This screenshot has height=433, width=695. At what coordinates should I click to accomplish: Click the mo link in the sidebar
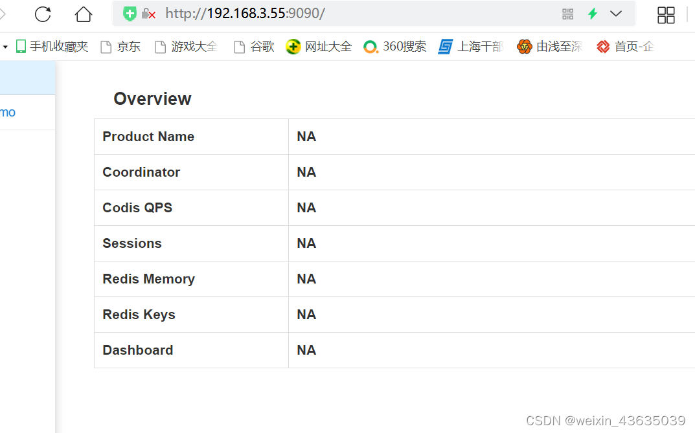[x=7, y=111]
